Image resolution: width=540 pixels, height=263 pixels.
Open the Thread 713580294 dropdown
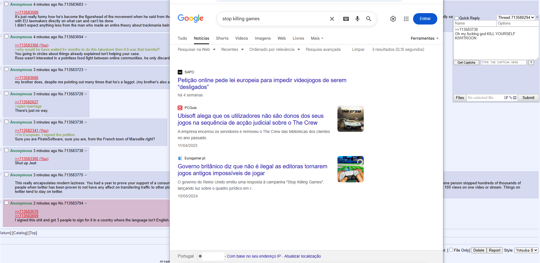[516, 17]
